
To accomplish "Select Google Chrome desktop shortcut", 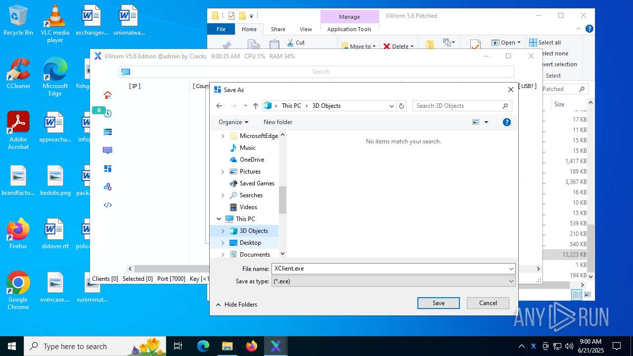I will point(18,290).
